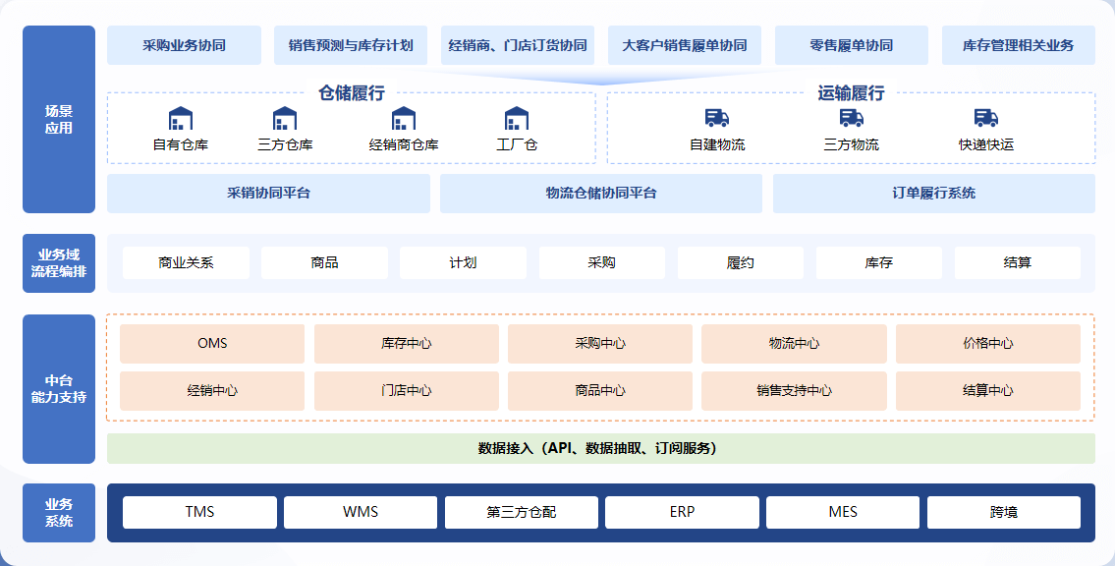Viewport: 1115px width, 566px height.
Task: Click the 中台能力支持 side label
Action: pyautogui.click(x=59, y=389)
